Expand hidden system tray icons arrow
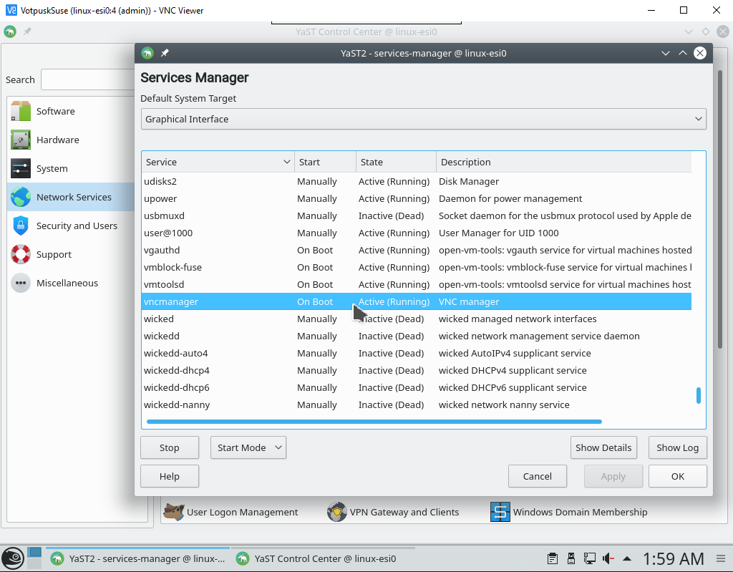 tap(627, 558)
